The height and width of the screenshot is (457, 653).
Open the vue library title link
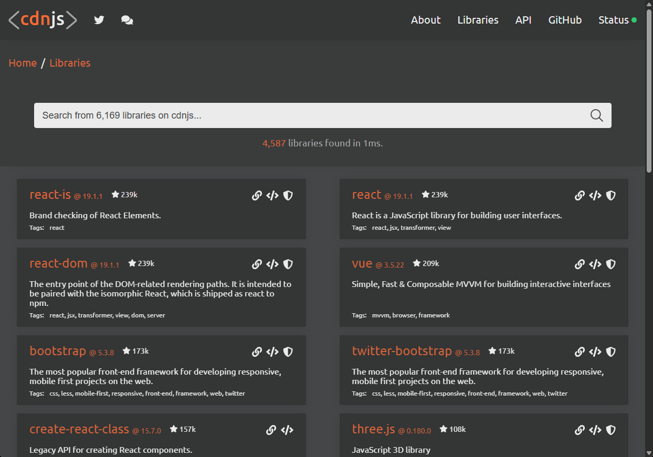coord(362,263)
